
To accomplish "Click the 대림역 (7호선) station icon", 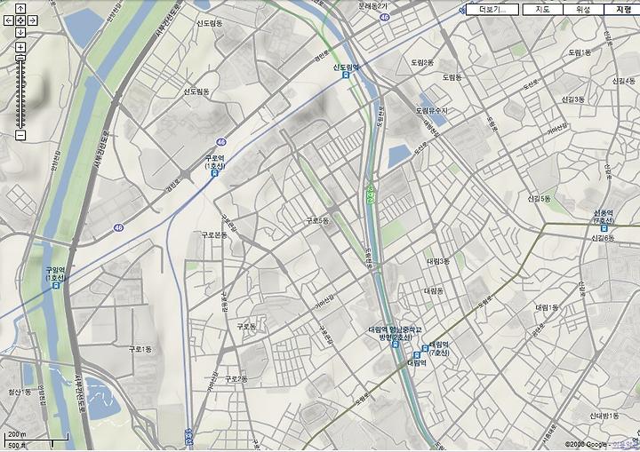I will [425, 348].
